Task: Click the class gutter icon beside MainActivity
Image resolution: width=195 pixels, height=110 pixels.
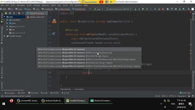Action: click(x=54, y=21)
